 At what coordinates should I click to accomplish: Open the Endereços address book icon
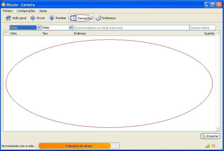coord(98,18)
